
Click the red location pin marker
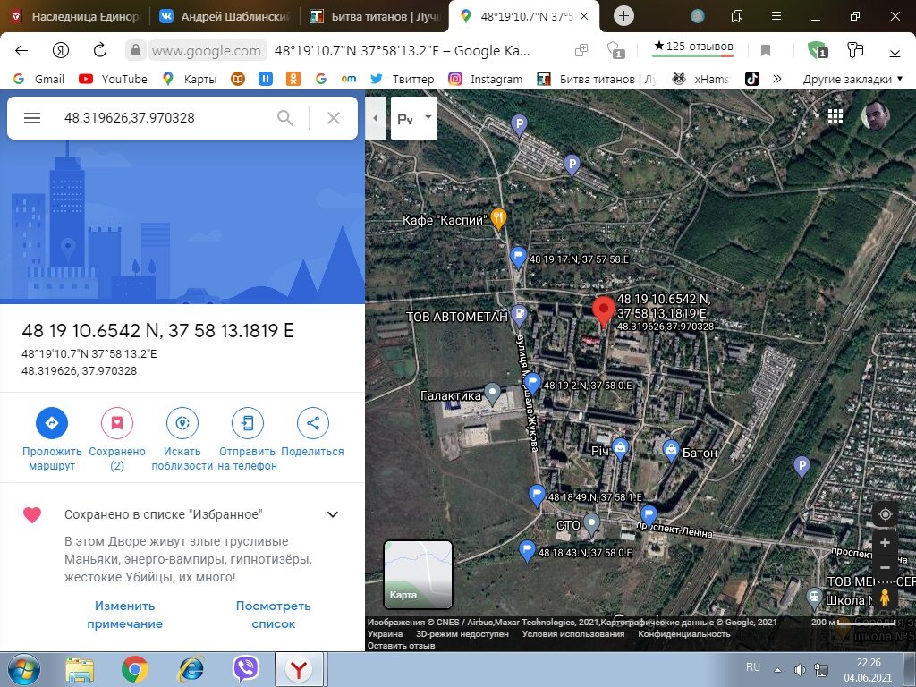click(604, 311)
